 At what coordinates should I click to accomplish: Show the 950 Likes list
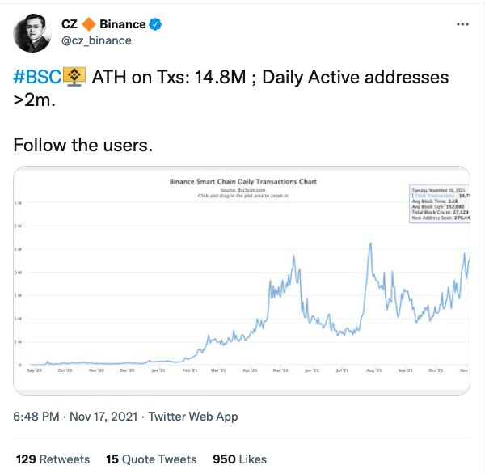[239, 459]
